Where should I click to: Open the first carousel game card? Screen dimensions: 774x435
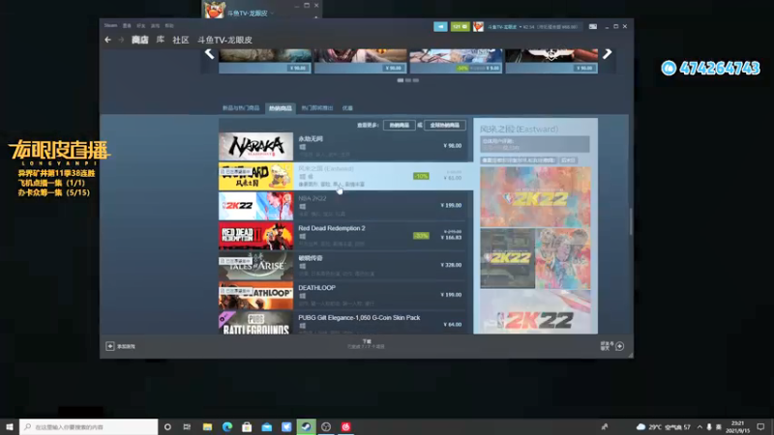point(265,61)
